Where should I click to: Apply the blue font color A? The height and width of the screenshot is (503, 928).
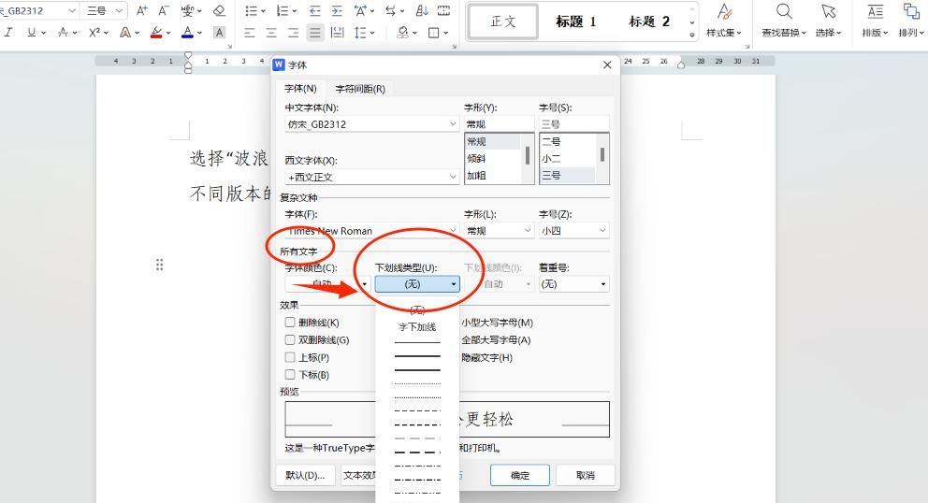[188, 33]
